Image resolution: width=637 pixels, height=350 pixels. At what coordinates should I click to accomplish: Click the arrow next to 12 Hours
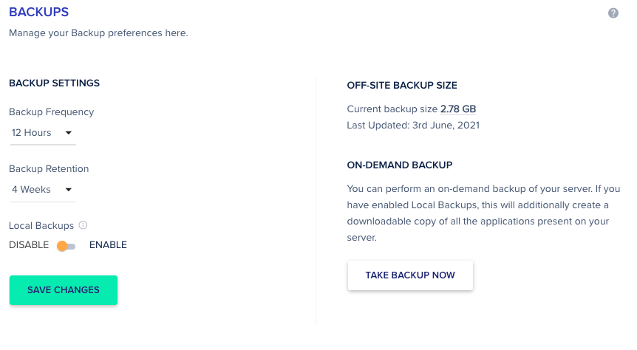(x=68, y=133)
